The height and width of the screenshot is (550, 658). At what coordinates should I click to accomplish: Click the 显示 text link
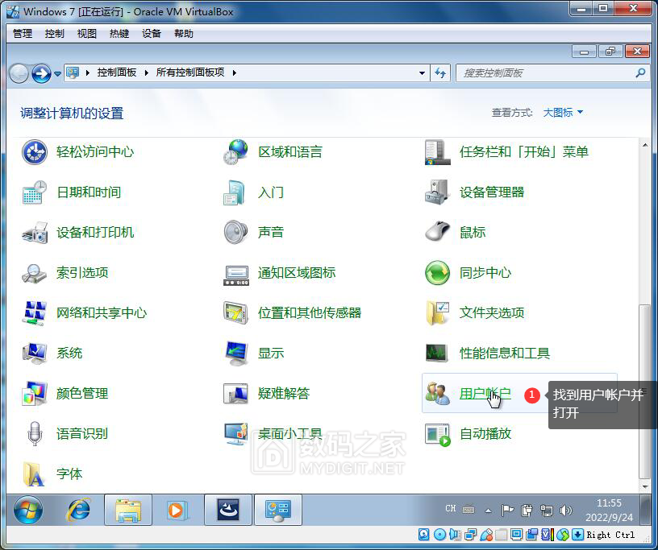271,353
